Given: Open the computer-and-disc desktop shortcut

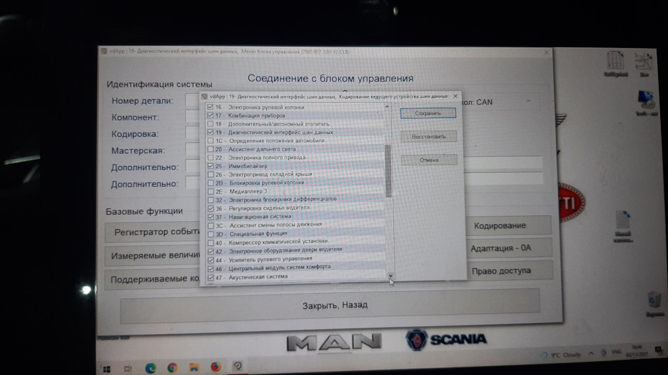Looking at the screenshot, I should point(646,103).
